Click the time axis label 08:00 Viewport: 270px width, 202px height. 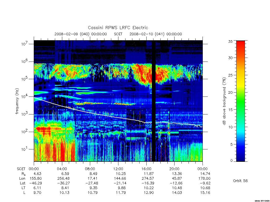click(x=90, y=169)
